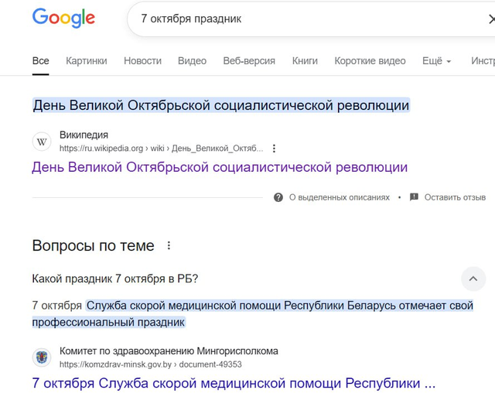Image resolution: width=495 pixels, height=393 pixels.
Task: Open three-dot menu beside Wikipedia URL
Action: 274,149
